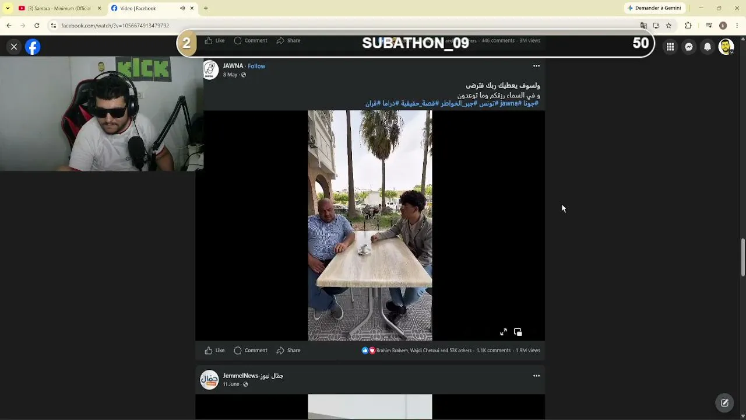Open the JAWNA page name link
Screen dimensions: 746x420
[233, 66]
